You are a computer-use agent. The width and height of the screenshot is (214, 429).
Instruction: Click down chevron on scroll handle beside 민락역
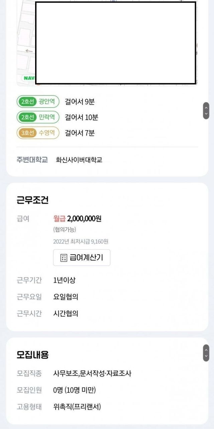[206, 114]
